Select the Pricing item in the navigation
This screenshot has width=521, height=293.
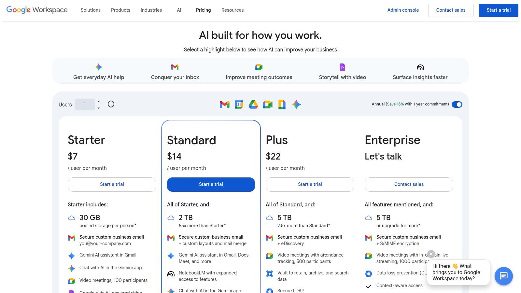point(203,10)
